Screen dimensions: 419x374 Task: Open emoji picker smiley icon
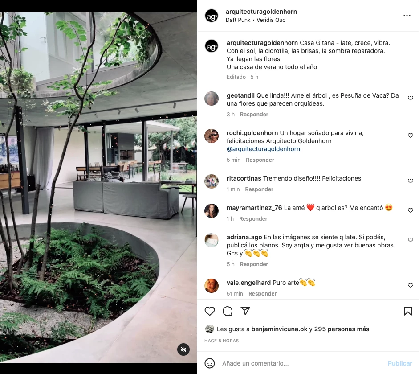(x=210, y=363)
